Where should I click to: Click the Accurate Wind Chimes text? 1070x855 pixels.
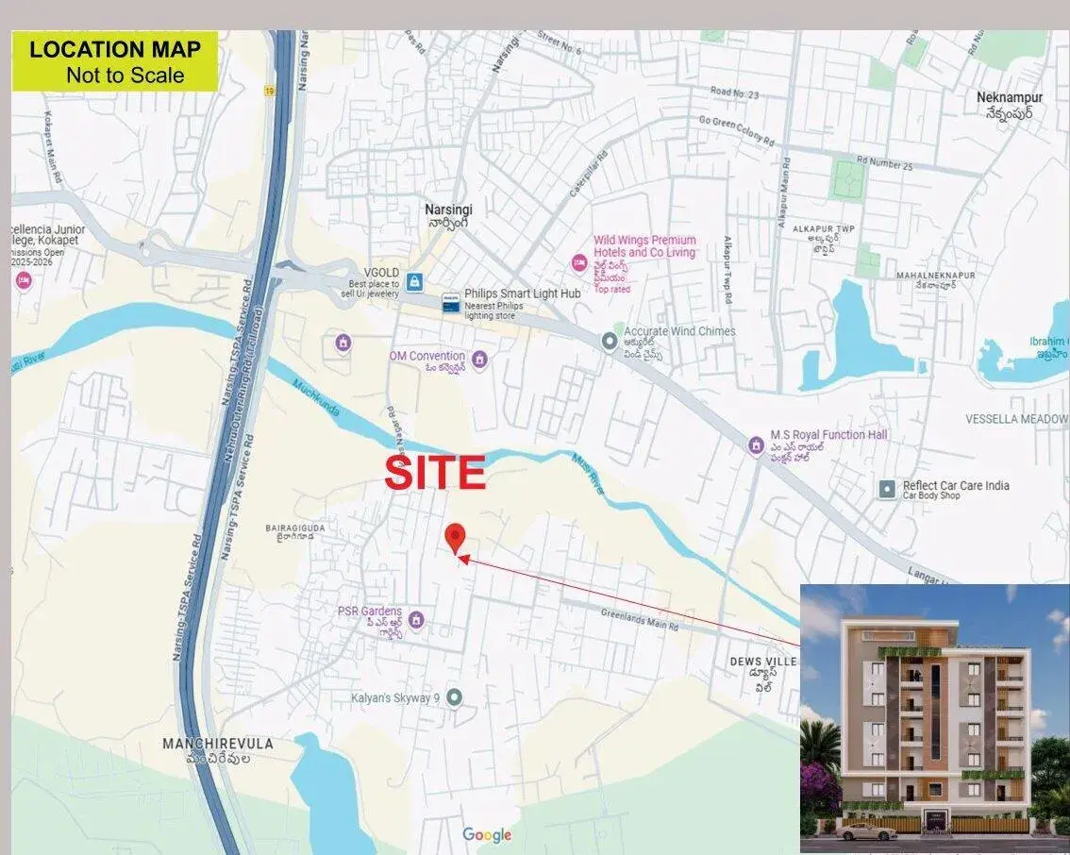pos(679,331)
